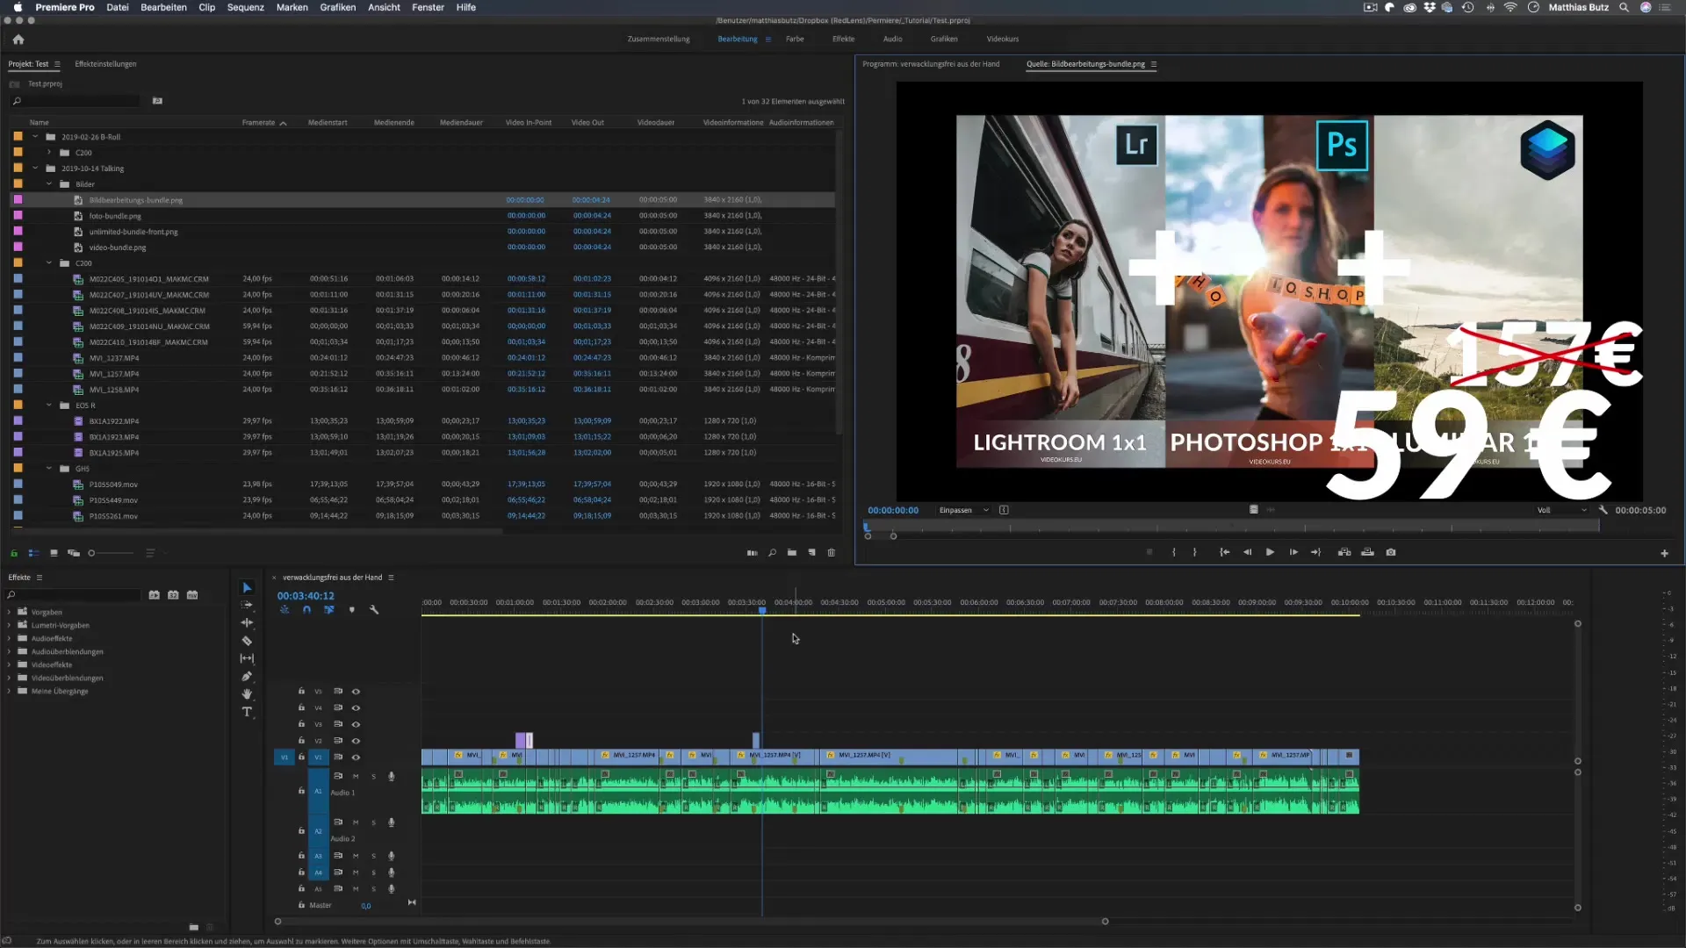Add a marker in the timeline header
The image size is (1686, 948).
click(352, 609)
